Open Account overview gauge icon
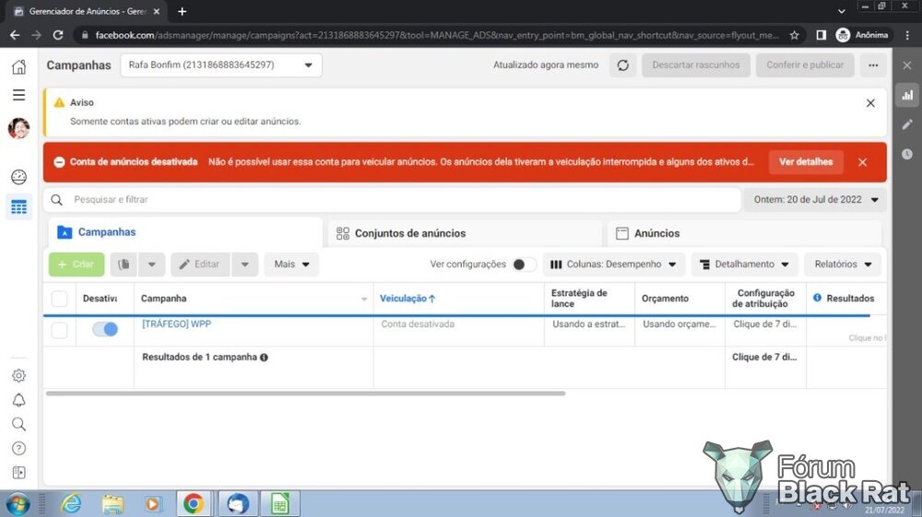The image size is (922, 517). pyautogui.click(x=18, y=177)
